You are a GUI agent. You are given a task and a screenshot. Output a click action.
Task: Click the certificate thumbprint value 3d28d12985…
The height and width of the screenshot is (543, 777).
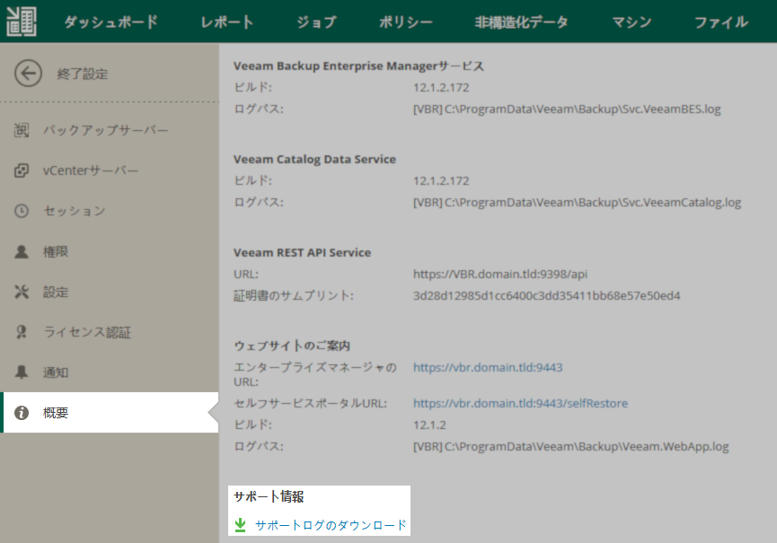coord(546,295)
